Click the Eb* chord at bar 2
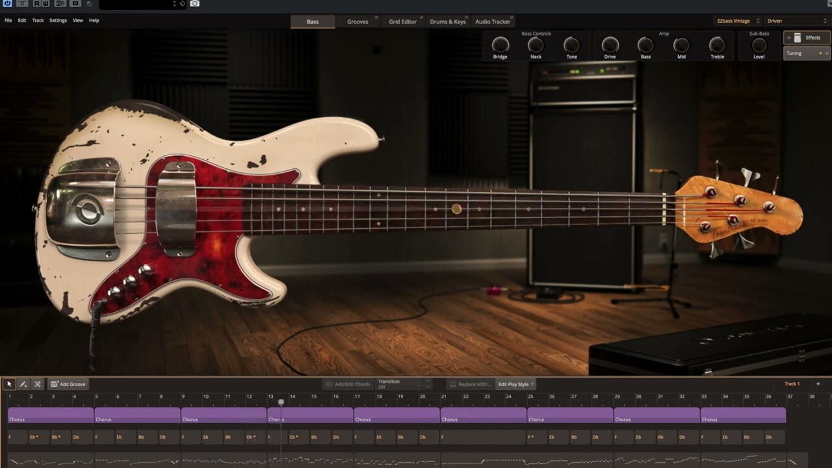Viewport: 832px width, 468px height. (40, 437)
